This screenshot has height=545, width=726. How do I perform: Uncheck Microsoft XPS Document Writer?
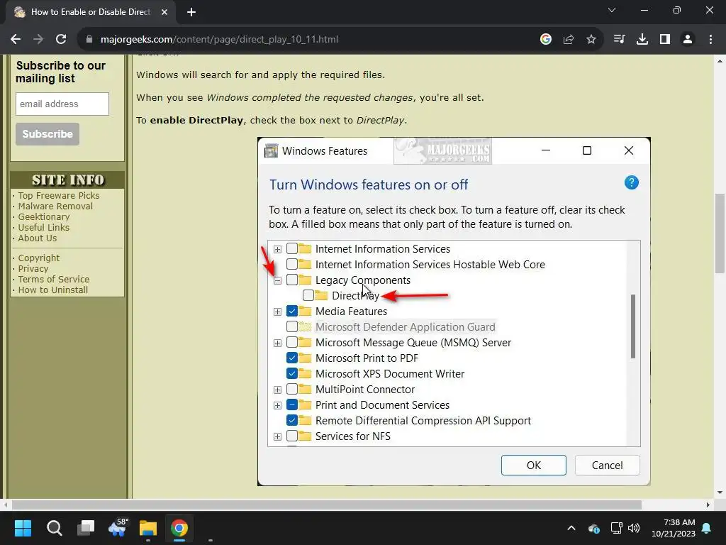click(x=291, y=373)
